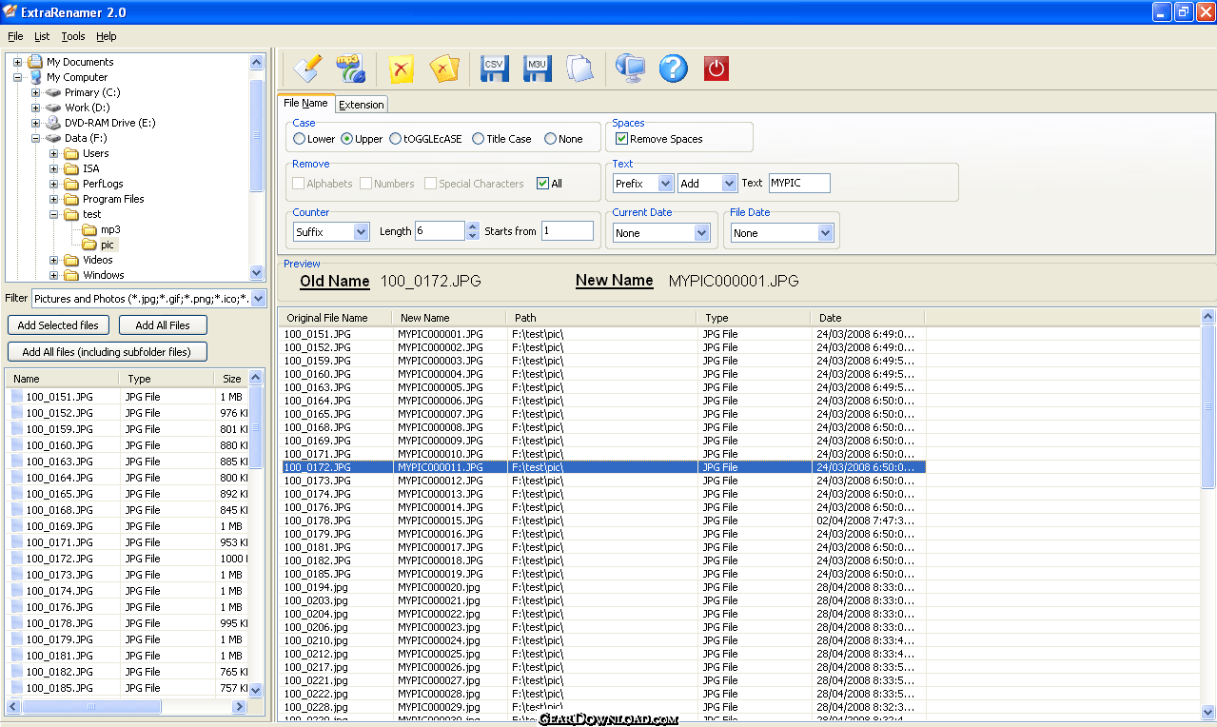Viewport: 1217px width, 727px height.
Task: Select the Upper case radio button
Action: click(347, 139)
